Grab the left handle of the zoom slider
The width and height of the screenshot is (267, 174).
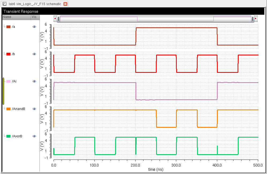pyautogui.click(x=59, y=19)
